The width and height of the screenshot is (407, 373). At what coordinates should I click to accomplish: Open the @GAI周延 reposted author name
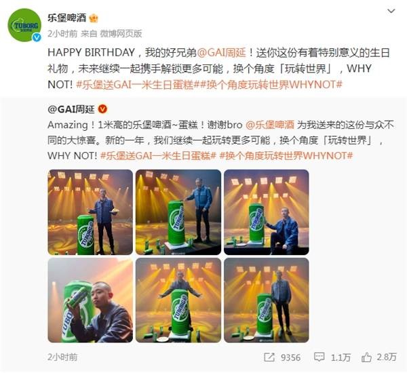pyautogui.click(x=71, y=109)
